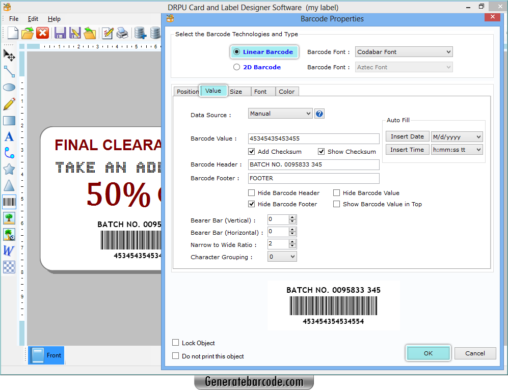Click the Insert Time button
This screenshot has height=390, width=508.
click(x=407, y=150)
